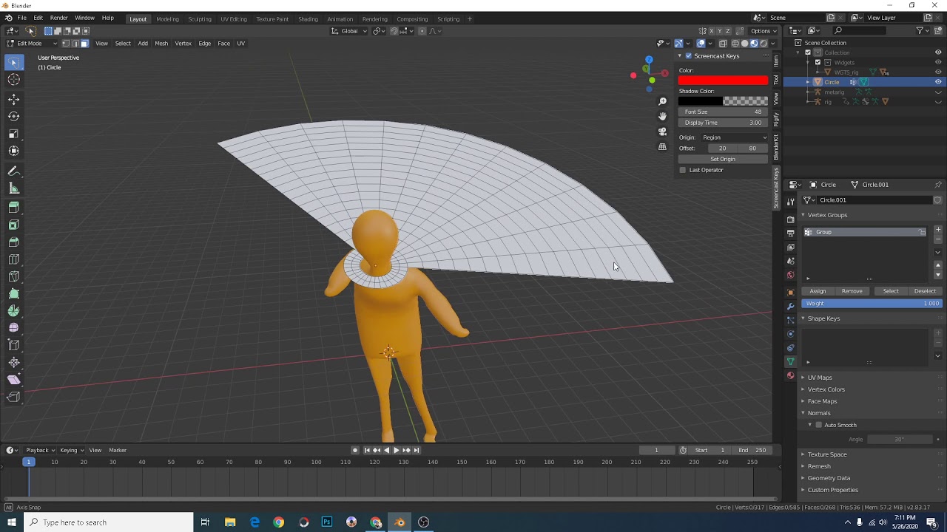Click the Remove vertex group button
Viewport: 947px width, 532px height.
pyautogui.click(x=852, y=291)
